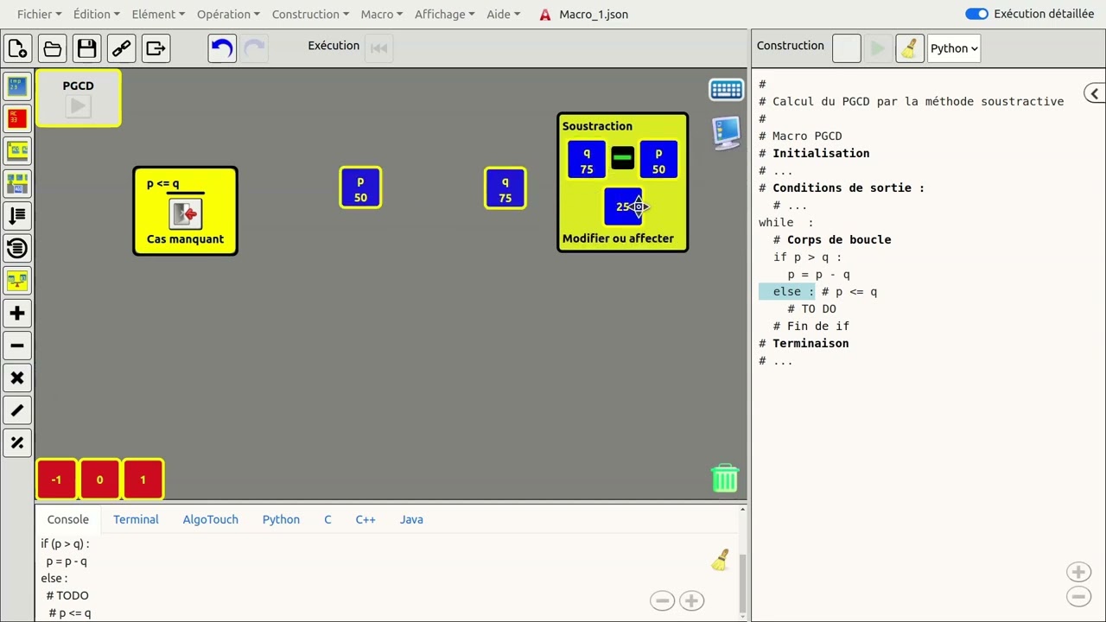Select variable q with value 75
Screen dimensions: 1106x622
point(505,188)
